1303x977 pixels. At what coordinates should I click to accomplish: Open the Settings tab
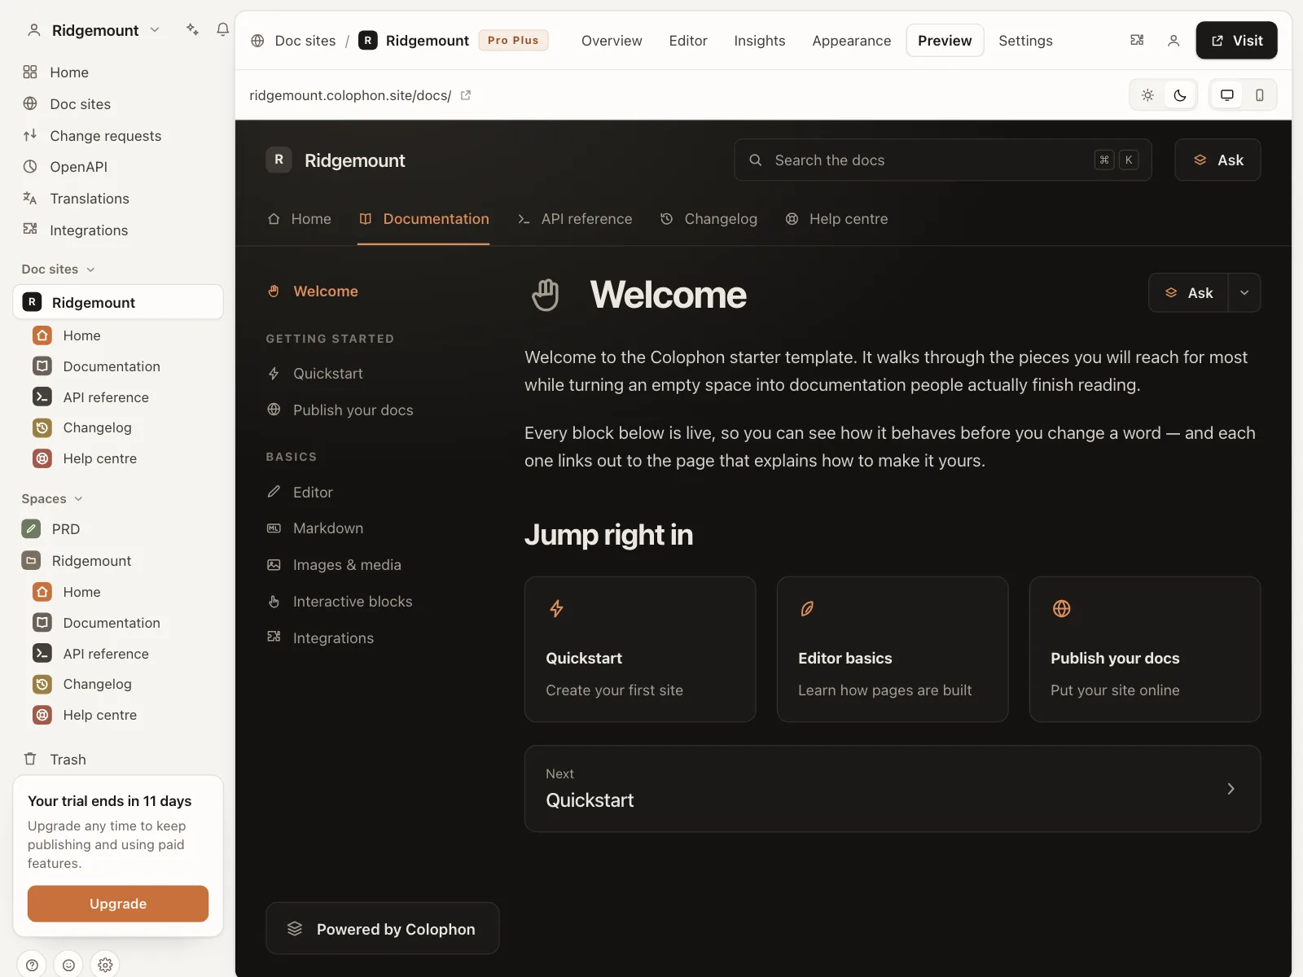(x=1025, y=41)
